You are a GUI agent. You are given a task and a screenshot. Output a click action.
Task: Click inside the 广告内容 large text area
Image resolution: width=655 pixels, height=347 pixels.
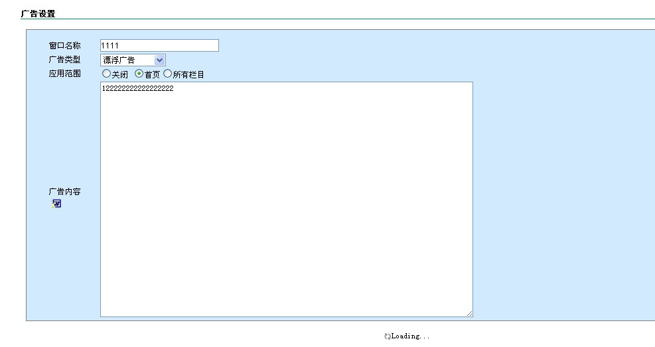(x=286, y=199)
